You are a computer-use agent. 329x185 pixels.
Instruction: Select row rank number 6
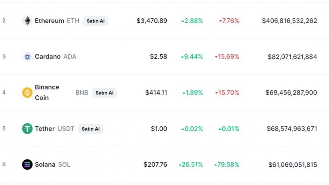(4, 164)
